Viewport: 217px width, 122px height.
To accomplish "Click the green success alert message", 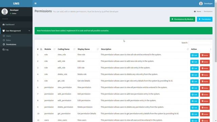I will (123, 31).
